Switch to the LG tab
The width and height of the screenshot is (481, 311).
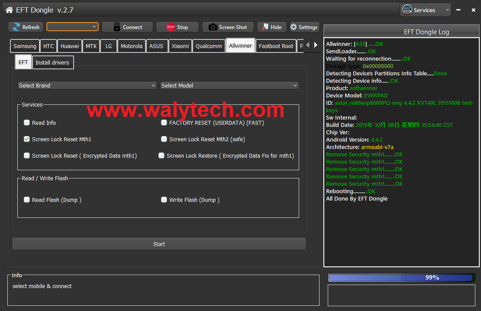click(x=109, y=46)
